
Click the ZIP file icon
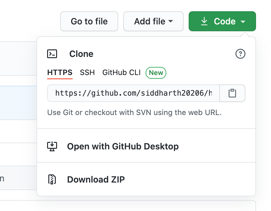click(52, 179)
